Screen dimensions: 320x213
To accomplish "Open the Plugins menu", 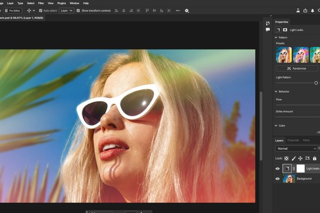I will tap(62, 3).
